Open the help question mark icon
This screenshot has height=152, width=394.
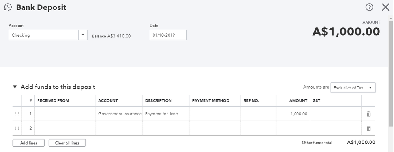tap(369, 7)
